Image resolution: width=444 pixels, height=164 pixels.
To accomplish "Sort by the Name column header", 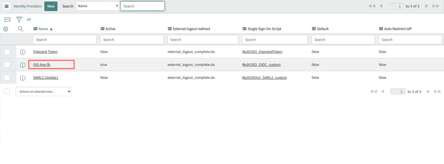I will point(43,29).
